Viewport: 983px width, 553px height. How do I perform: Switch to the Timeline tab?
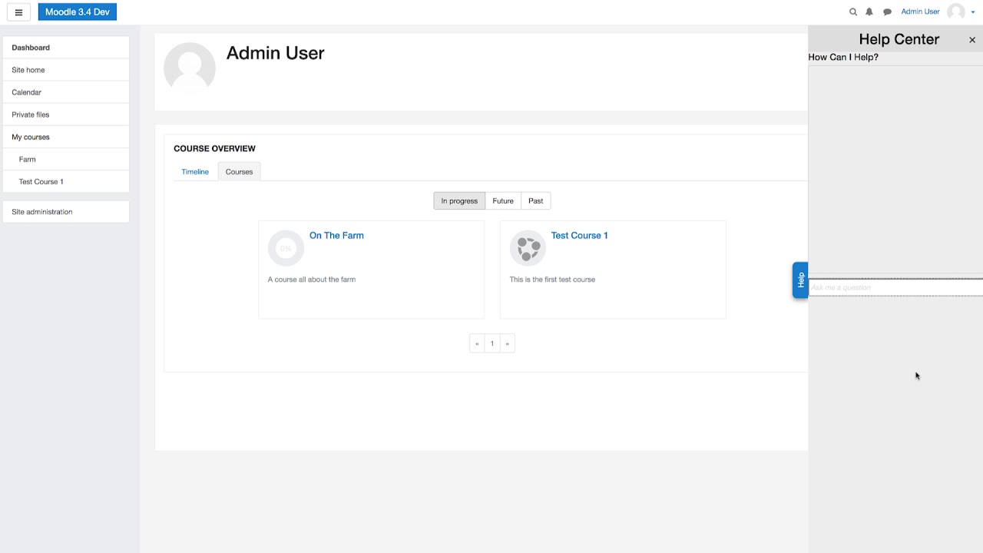195,171
